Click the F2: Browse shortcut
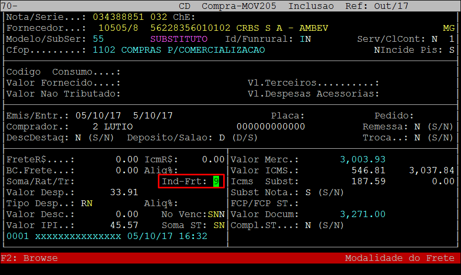Image resolution: width=461 pixels, height=275 pixels. [x=29, y=258]
